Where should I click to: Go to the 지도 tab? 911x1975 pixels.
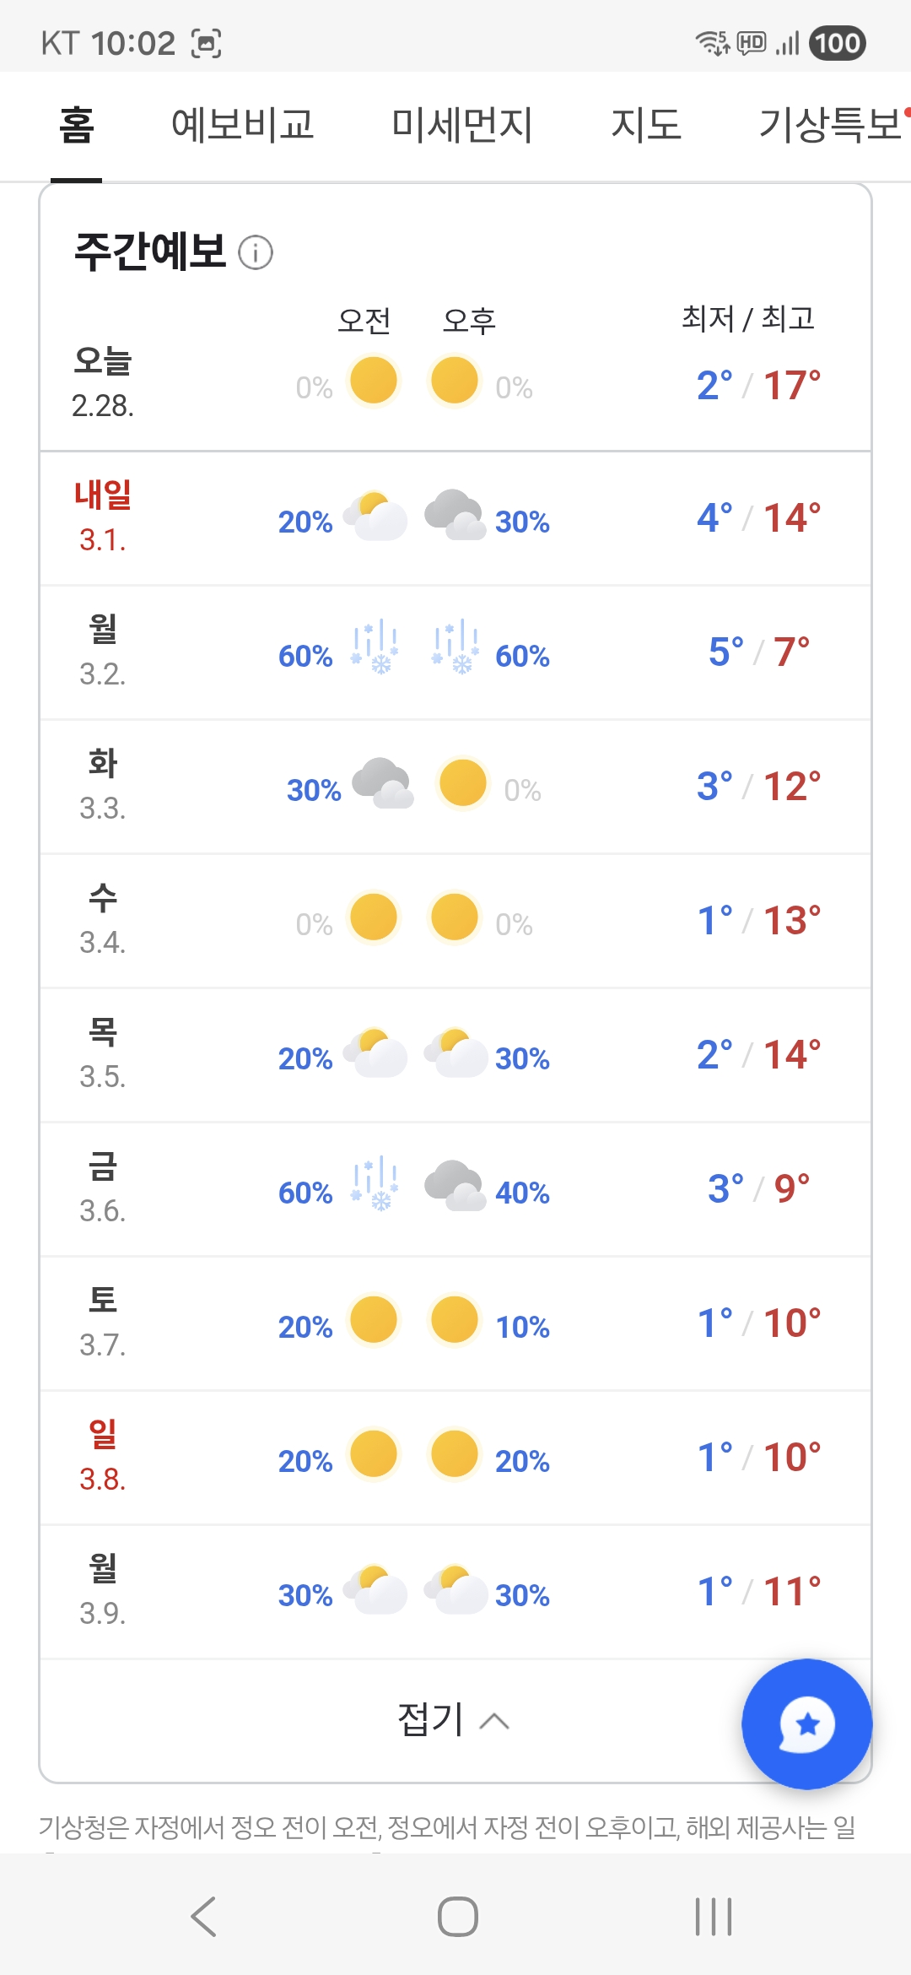point(646,125)
